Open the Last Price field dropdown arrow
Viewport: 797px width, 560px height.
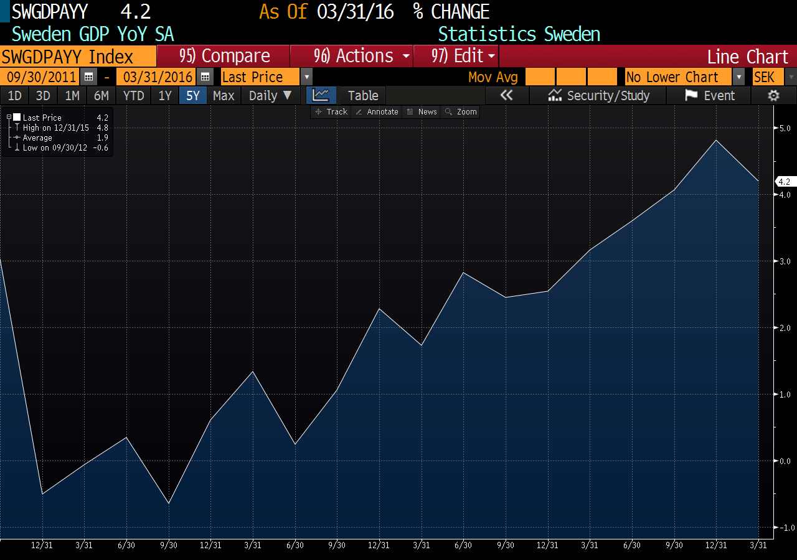tap(305, 77)
